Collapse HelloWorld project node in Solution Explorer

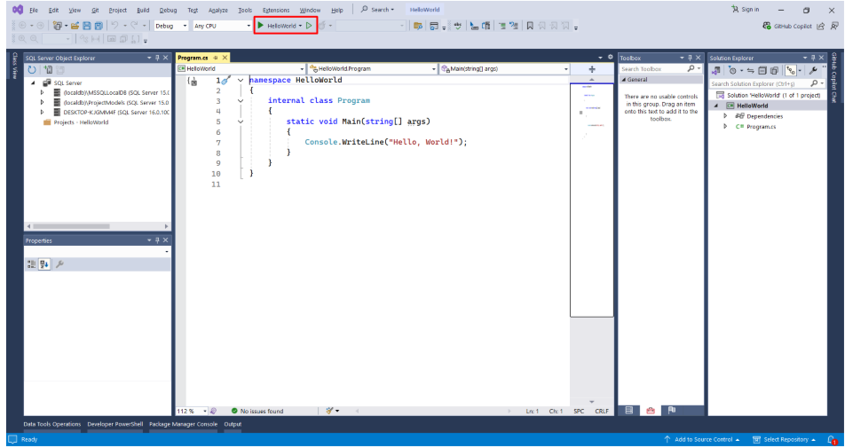716,106
